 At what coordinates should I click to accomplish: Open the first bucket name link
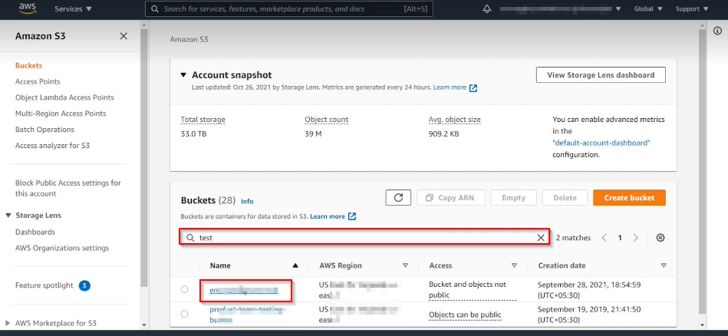[x=244, y=290]
